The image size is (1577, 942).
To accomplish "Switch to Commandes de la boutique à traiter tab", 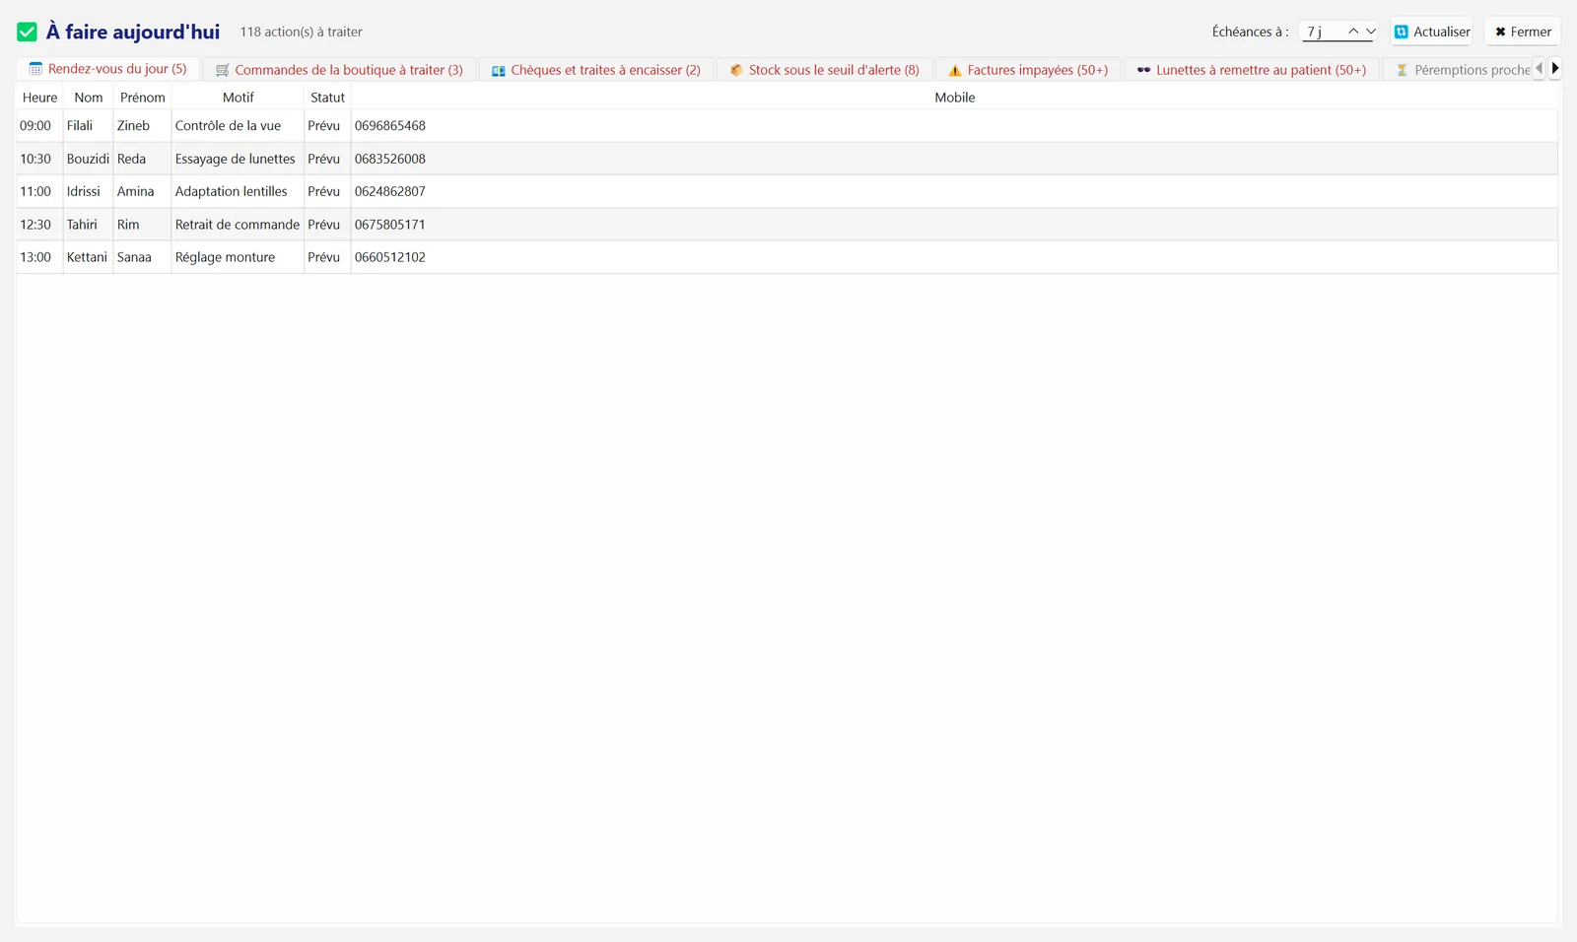I will [x=339, y=70].
